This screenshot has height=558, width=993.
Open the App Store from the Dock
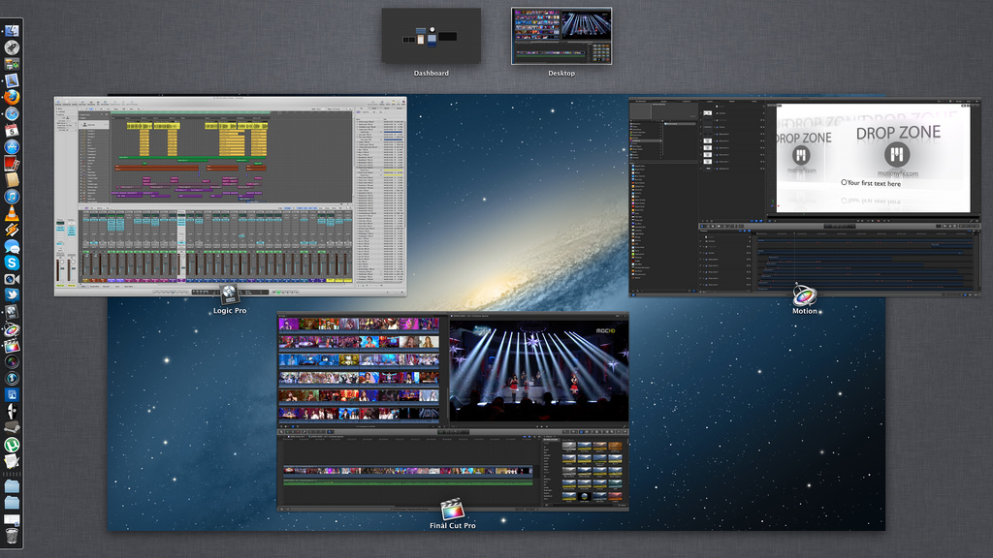[x=12, y=146]
